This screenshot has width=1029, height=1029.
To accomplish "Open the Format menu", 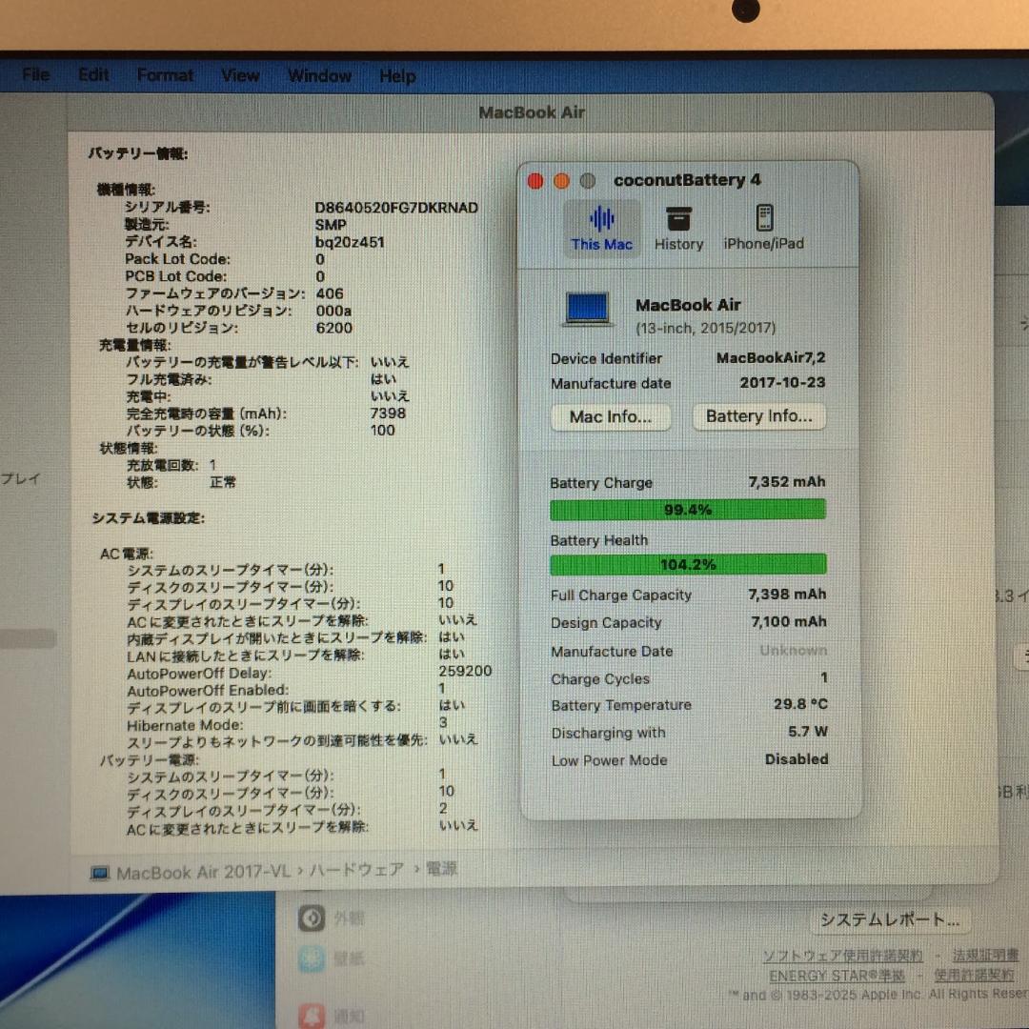I will [x=164, y=75].
